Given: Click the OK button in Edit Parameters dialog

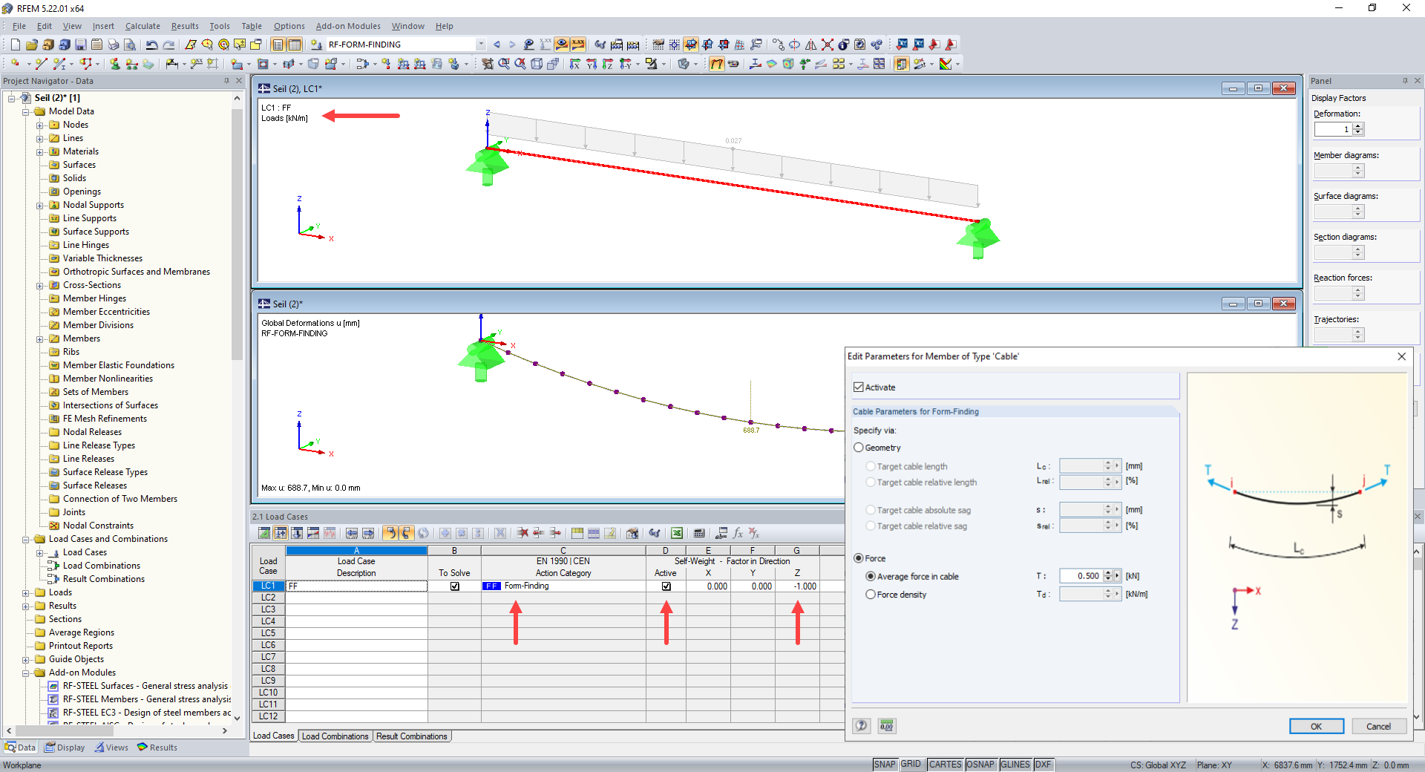Looking at the screenshot, I should [x=1316, y=726].
